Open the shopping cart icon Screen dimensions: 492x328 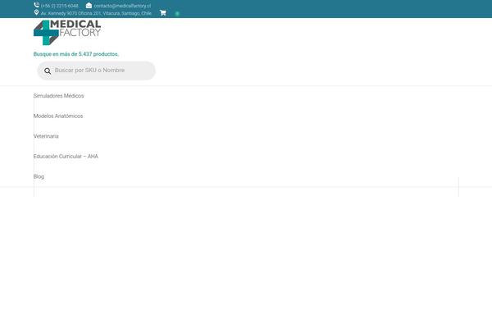click(x=163, y=13)
